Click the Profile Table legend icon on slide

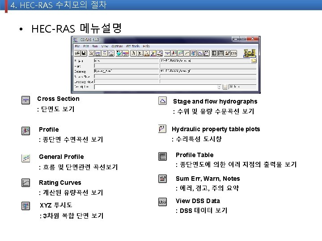coord(162,156)
